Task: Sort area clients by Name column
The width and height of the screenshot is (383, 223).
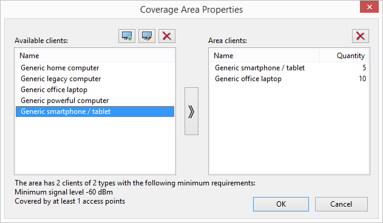Action: click(265, 56)
